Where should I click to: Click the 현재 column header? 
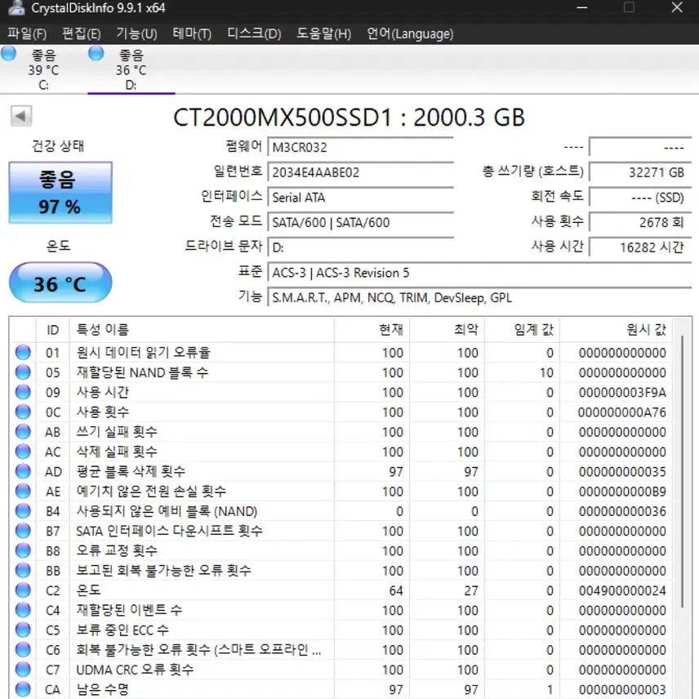click(x=372, y=329)
